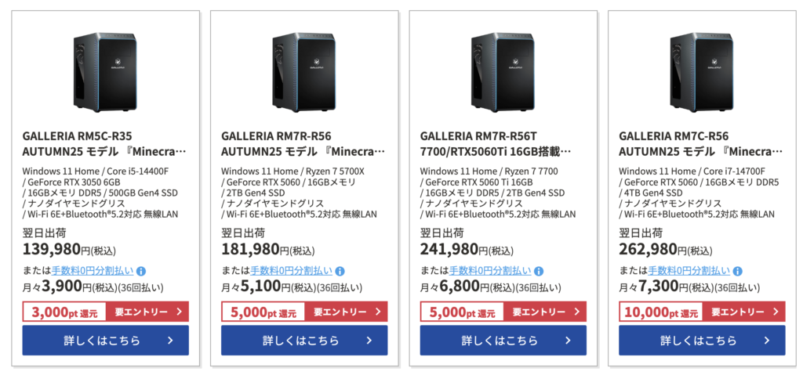
Task: Follow 手数料0円分割払い link for 241,980円 PC
Action: (x=492, y=272)
